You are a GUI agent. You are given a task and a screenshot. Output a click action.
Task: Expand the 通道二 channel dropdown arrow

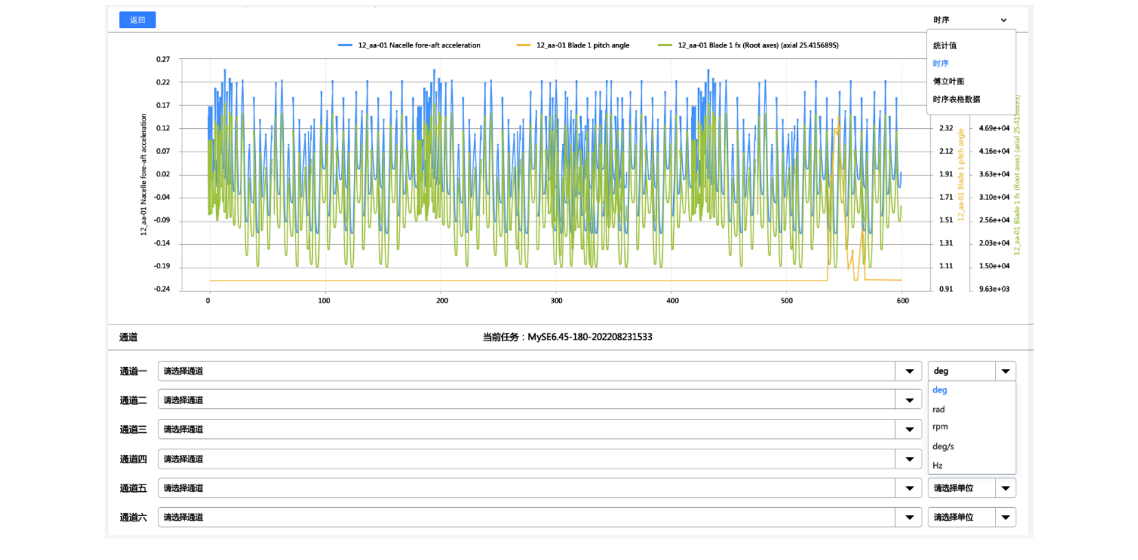[909, 400]
